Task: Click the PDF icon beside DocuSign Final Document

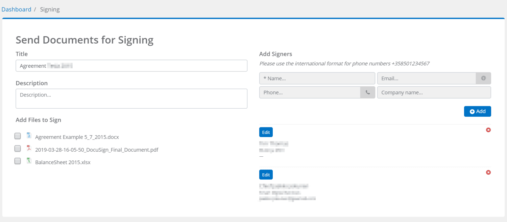Action: click(29, 148)
